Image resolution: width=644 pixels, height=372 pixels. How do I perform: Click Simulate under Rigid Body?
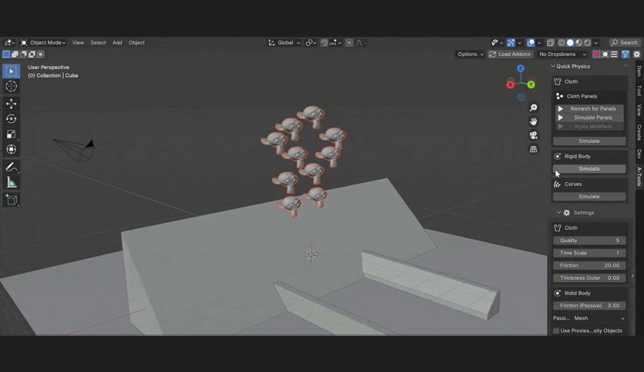[x=589, y=169]
